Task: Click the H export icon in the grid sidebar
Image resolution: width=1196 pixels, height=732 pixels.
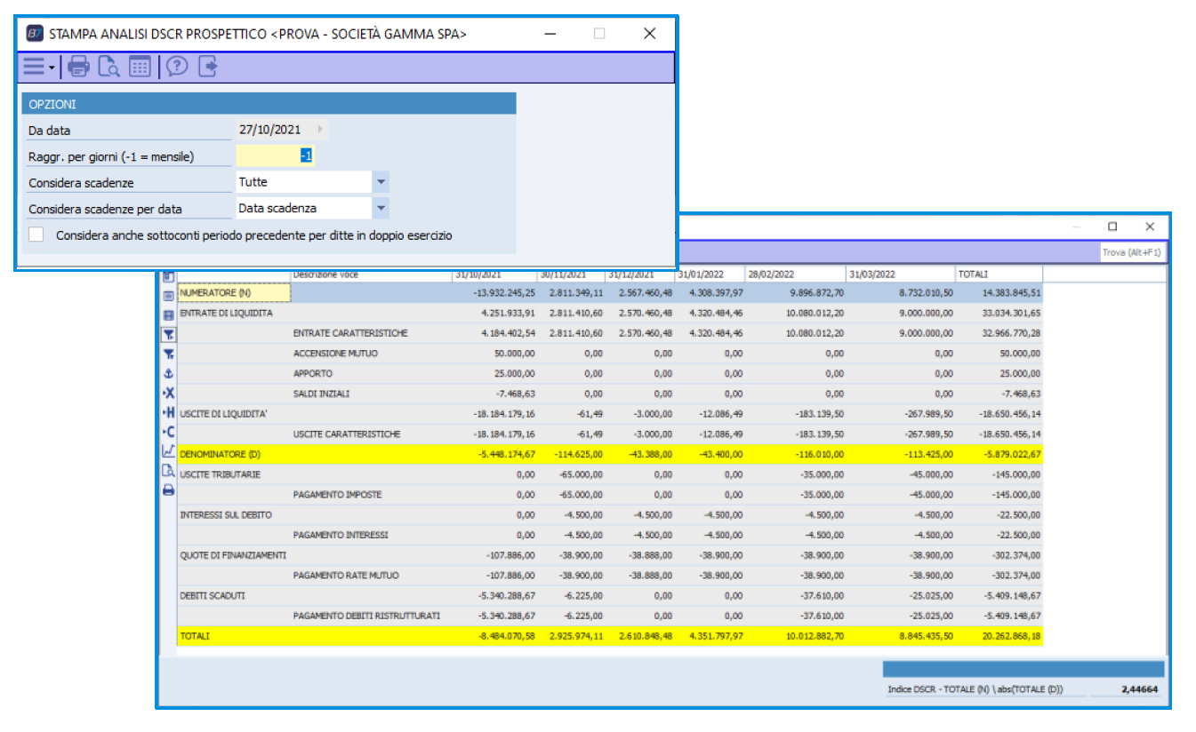Action: [x=168, y=412]
